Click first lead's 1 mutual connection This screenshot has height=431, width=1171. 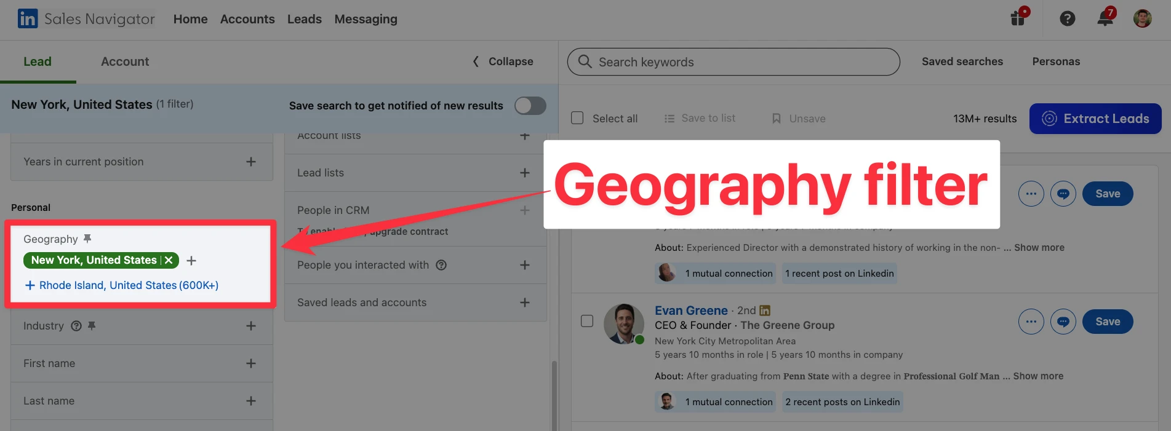(x=715, y=273)
